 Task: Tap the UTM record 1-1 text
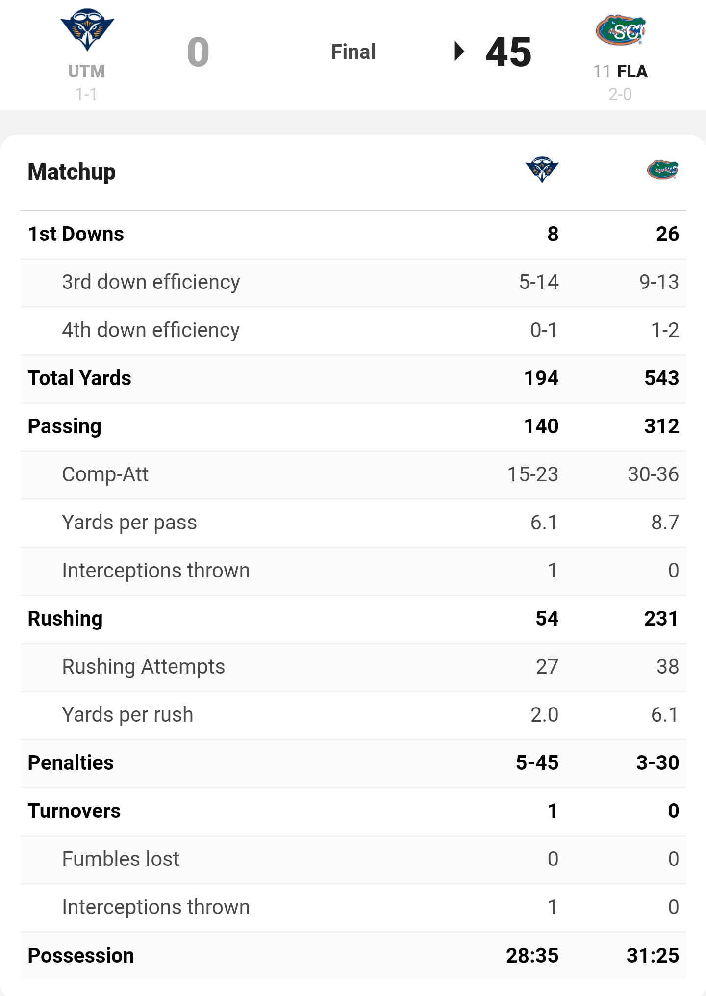point(86,94)
